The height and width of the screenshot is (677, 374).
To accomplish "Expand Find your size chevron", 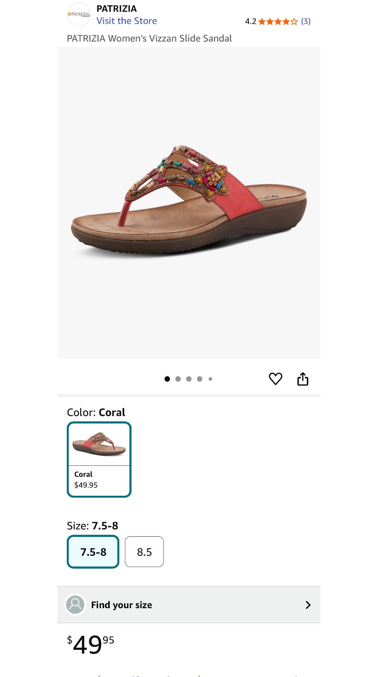I will (x=308, y=605).
